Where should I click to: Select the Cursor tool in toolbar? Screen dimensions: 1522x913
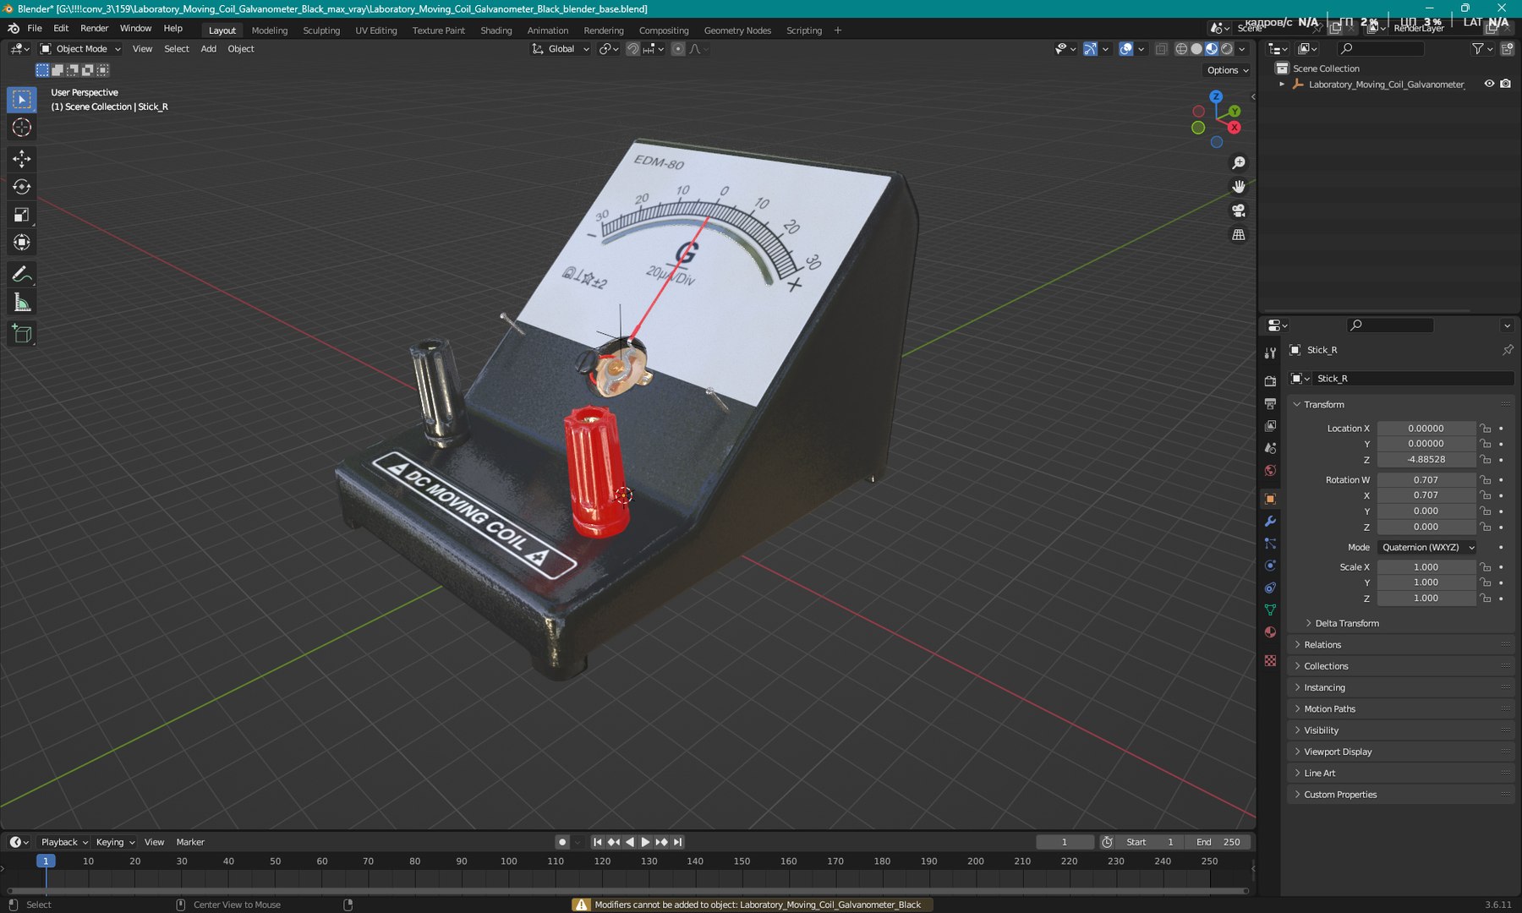tap(22, 128)
